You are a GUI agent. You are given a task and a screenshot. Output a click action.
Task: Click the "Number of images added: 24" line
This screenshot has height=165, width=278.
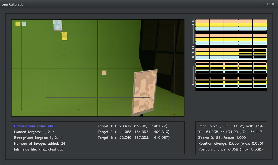tap(39, 143)
